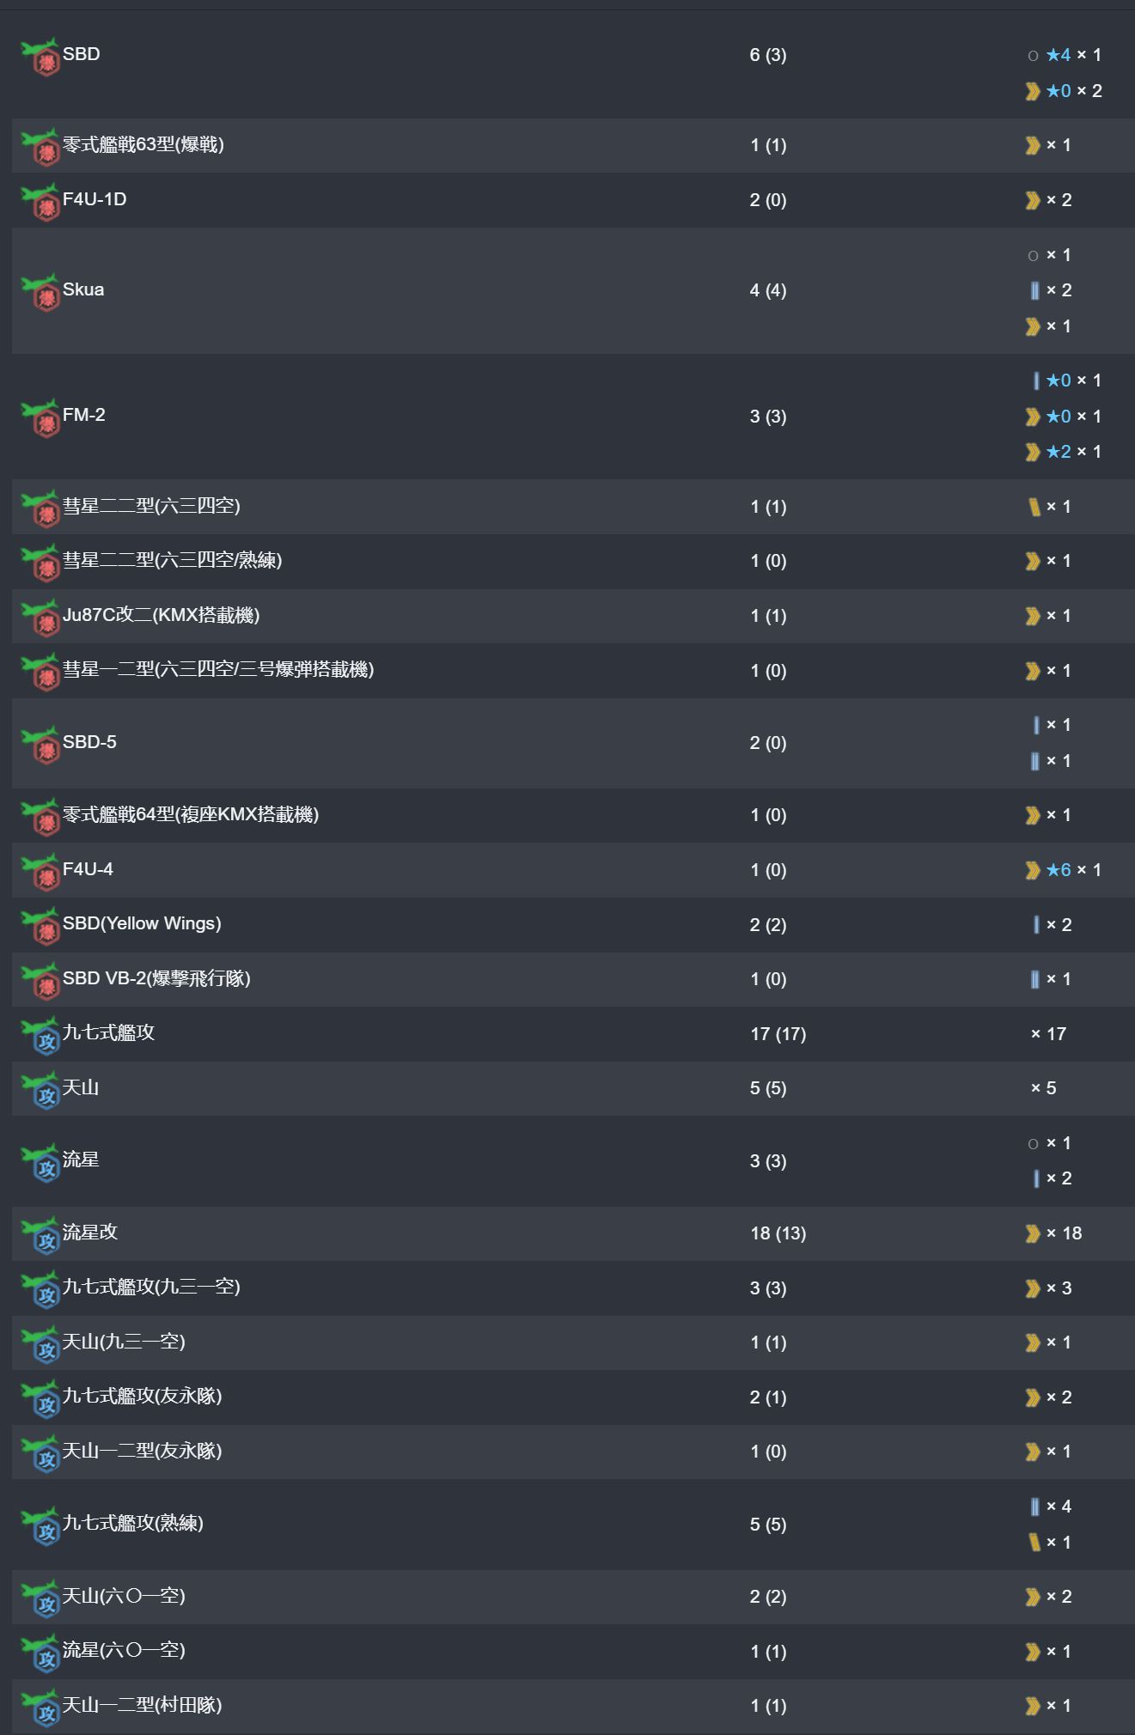Image resolution: width=1135 pixels, height=1735 pixels.
Task: Click the 18 (13) count for 流星改
Action: point(778,1233)
